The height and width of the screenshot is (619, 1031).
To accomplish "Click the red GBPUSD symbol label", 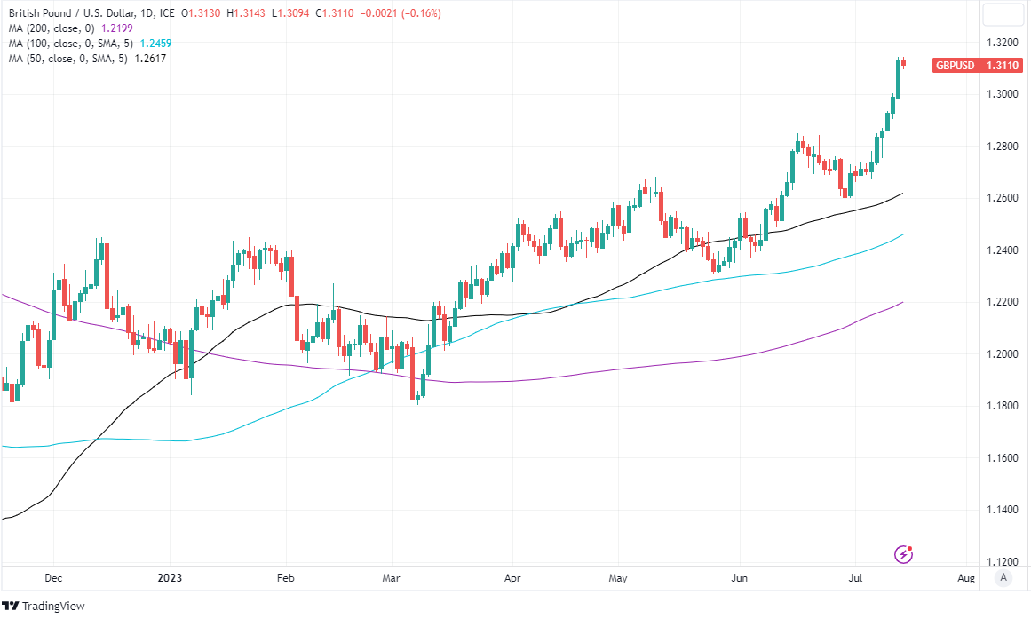I will [956, 66].
